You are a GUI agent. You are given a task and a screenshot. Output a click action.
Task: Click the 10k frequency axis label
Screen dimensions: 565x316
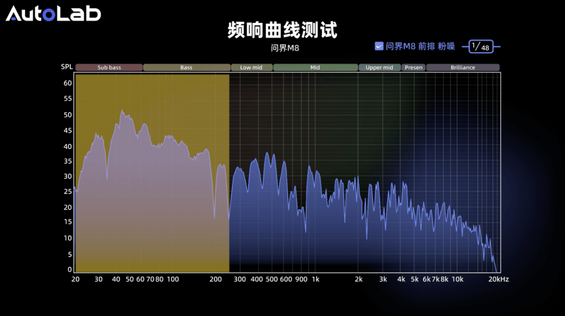point(457,279)
